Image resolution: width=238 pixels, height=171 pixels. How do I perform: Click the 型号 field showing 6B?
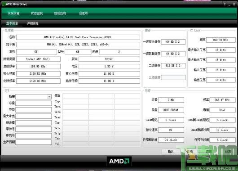[78, 52]
